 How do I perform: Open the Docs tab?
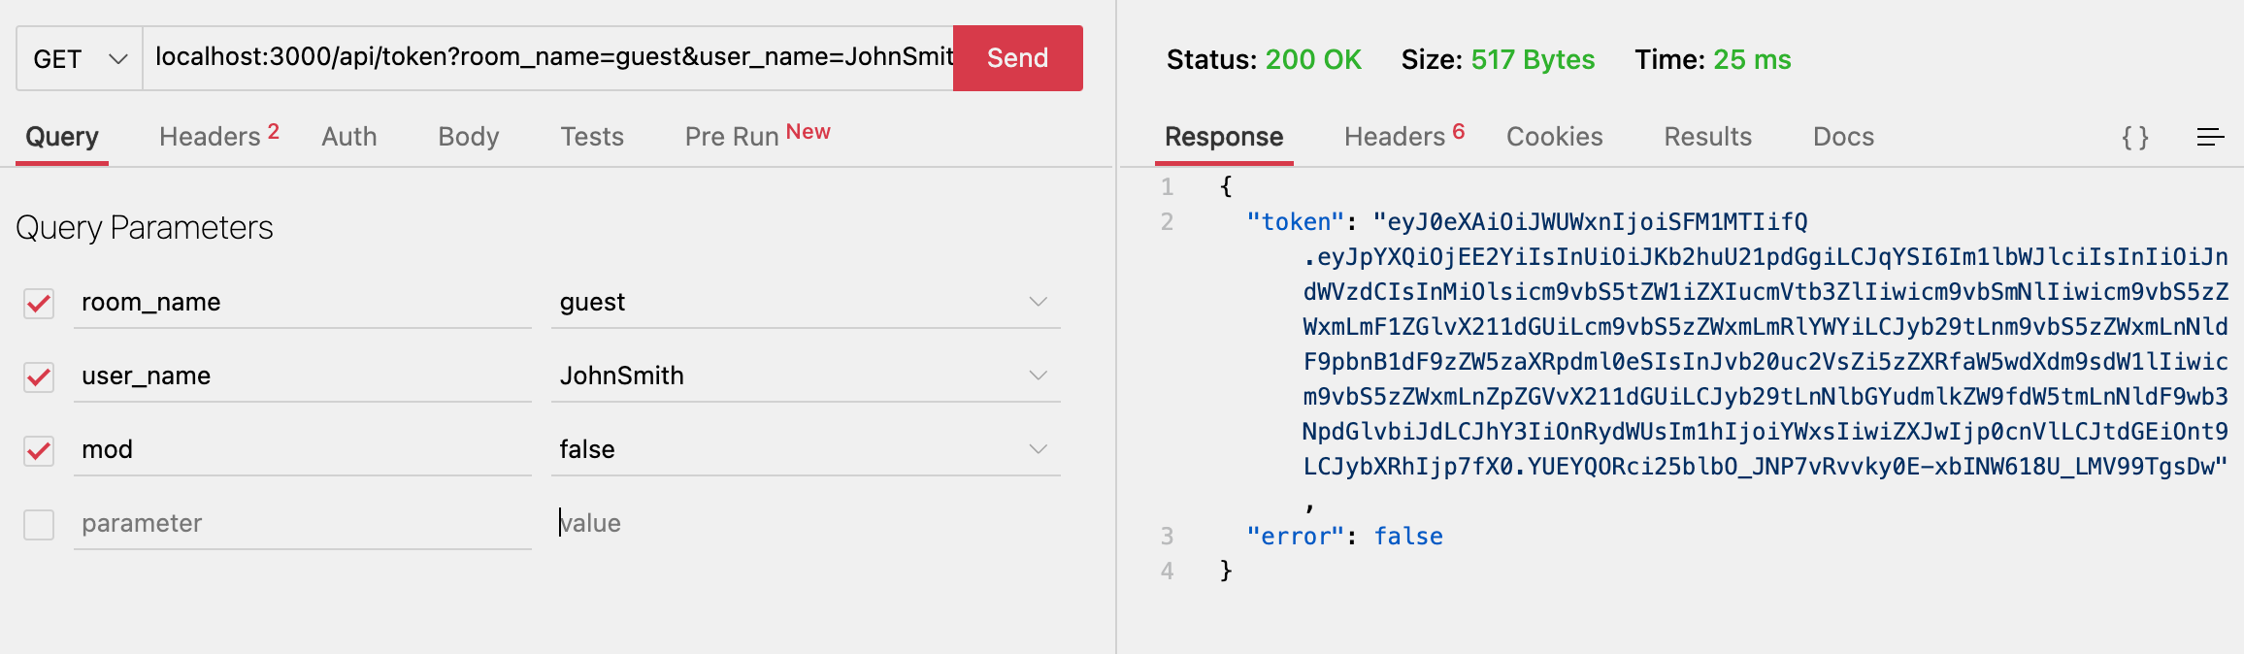[1841, 137]
